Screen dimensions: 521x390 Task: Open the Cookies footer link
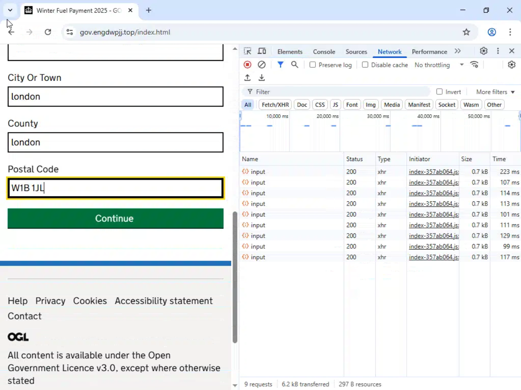[x=90, y=301]
